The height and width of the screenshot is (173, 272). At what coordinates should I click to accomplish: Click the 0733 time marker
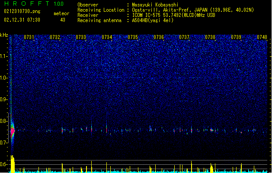coord(81,37)
